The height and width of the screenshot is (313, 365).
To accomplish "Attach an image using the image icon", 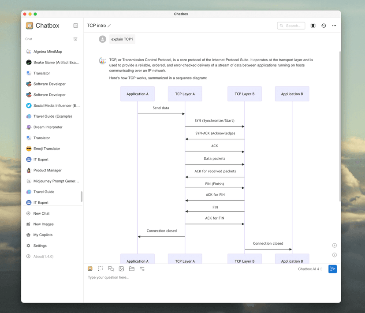I will (121, 269).
